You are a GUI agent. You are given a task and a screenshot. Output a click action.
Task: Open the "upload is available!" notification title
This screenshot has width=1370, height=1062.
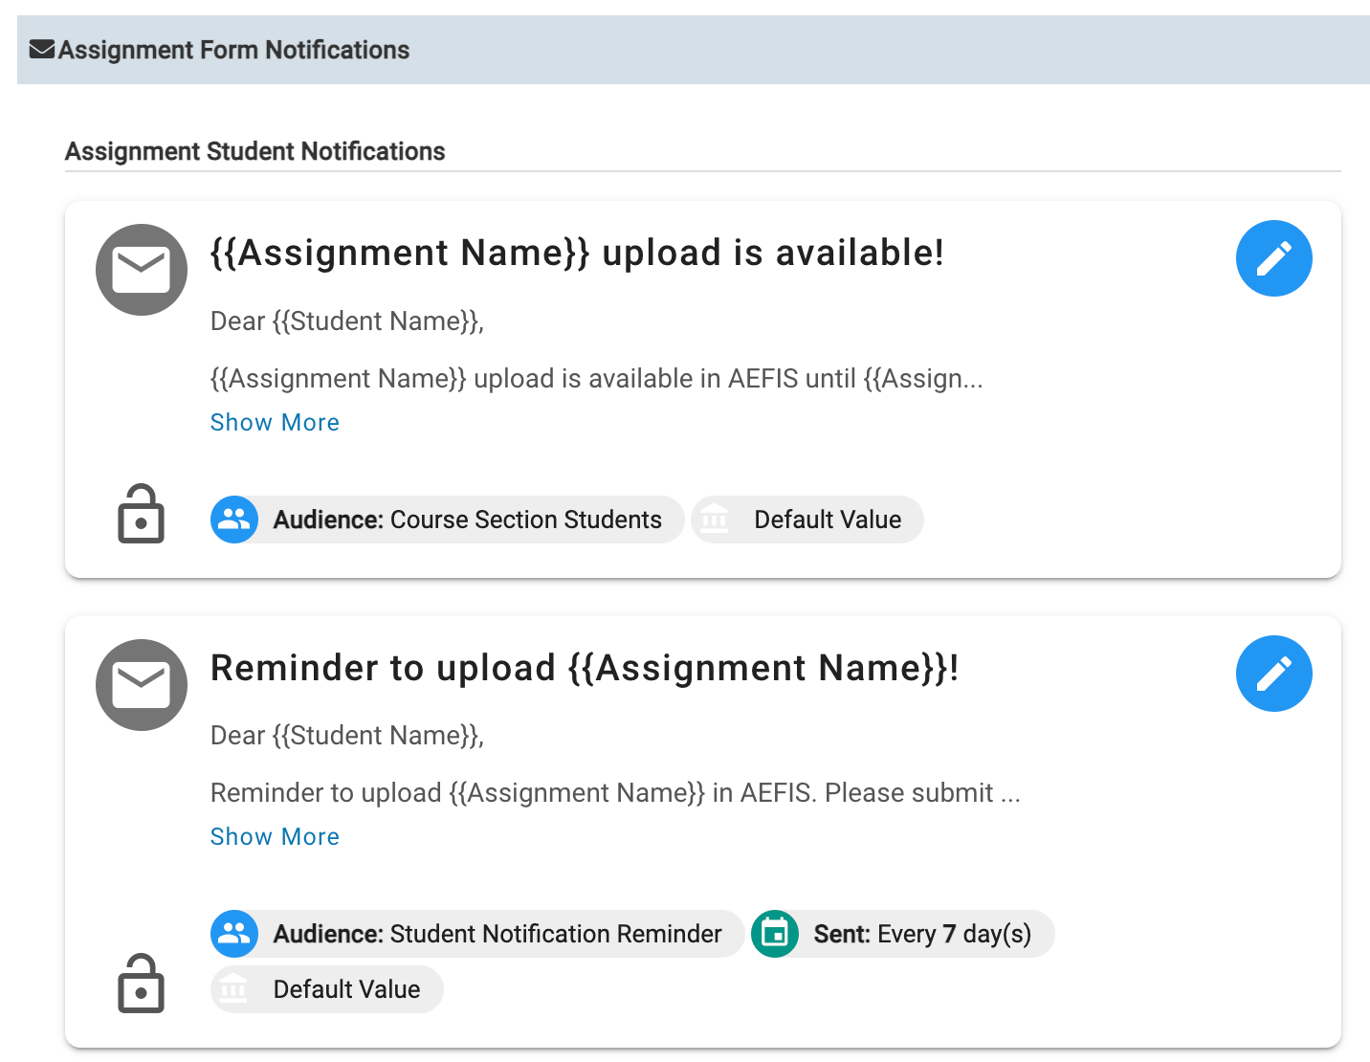click(x=577, y=253)
